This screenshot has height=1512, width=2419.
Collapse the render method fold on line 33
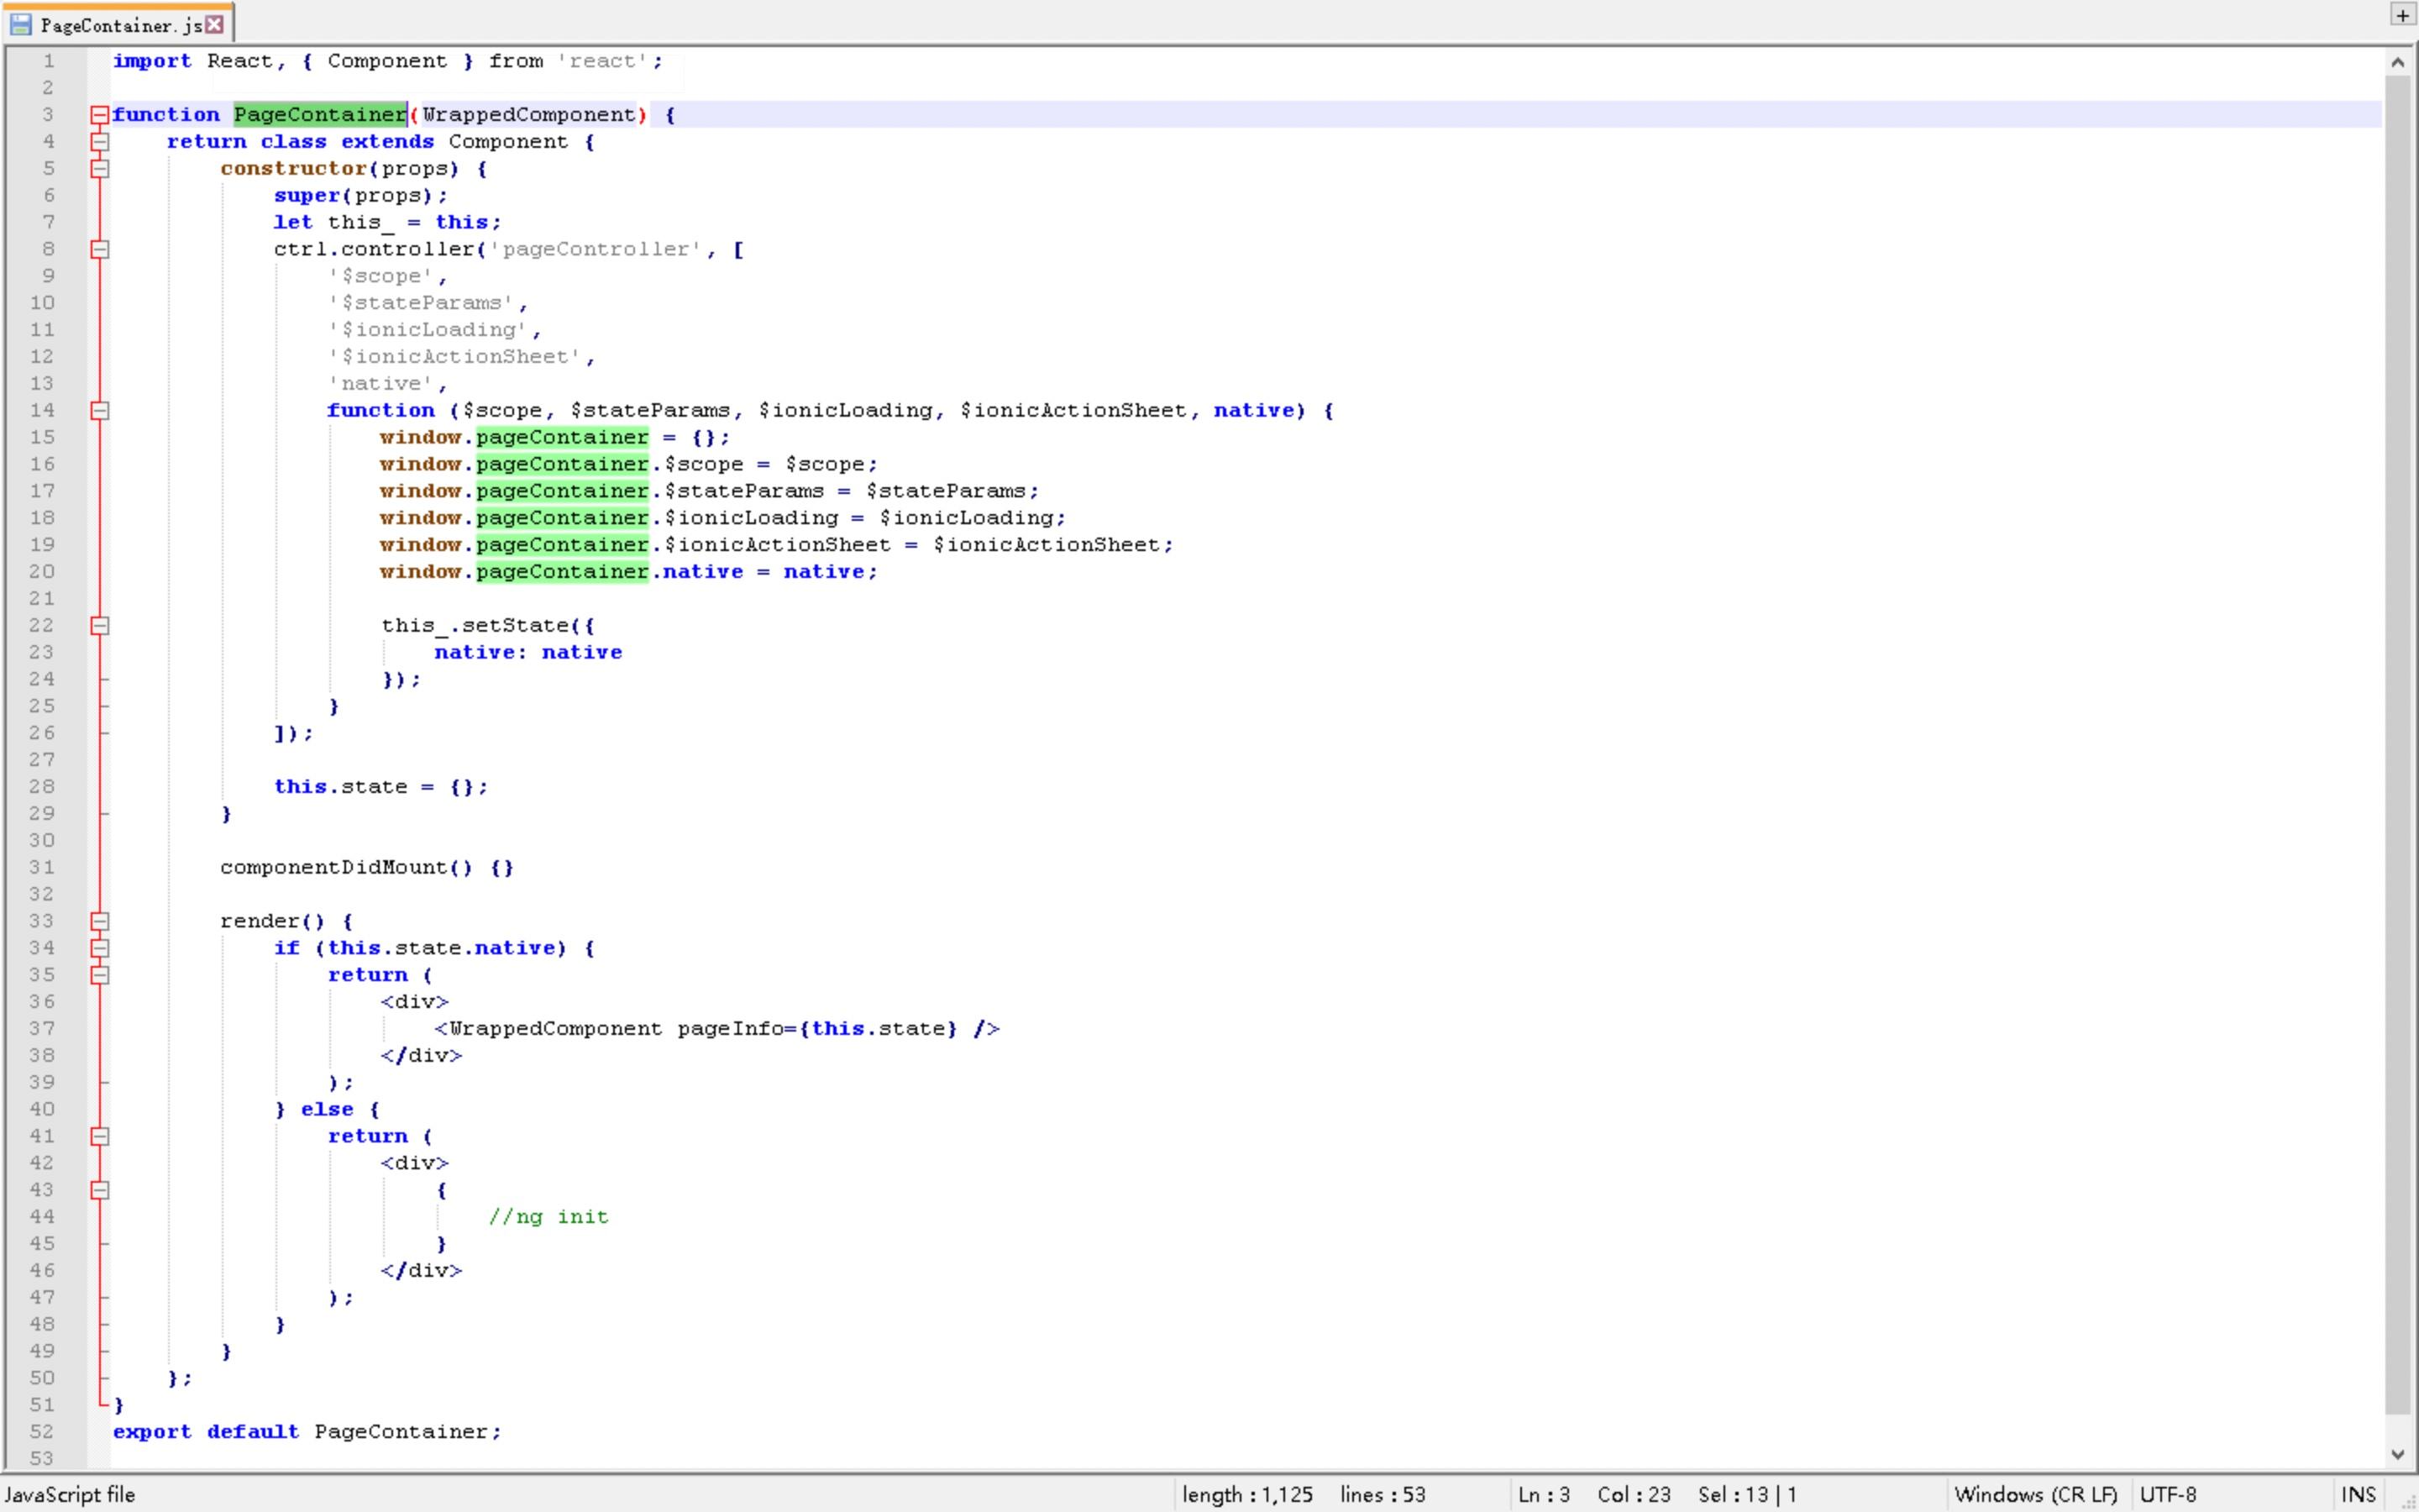(x=99, y=921)
